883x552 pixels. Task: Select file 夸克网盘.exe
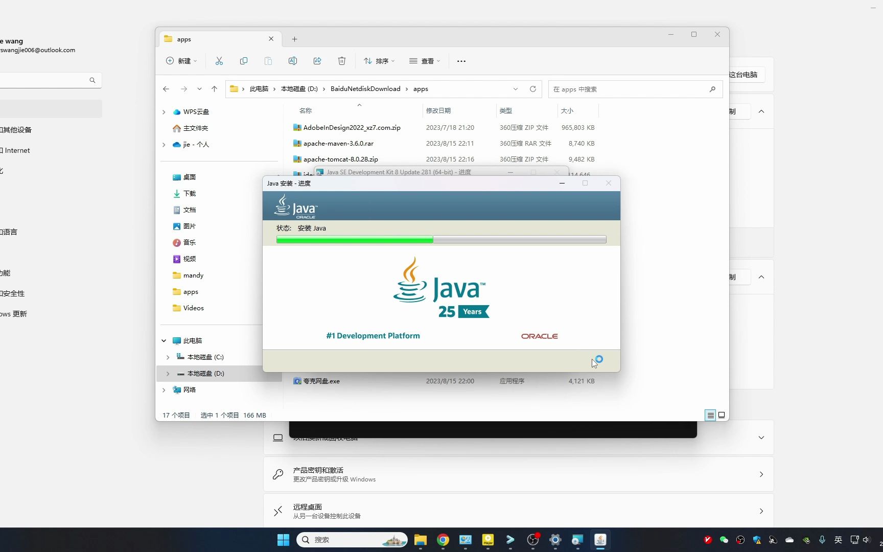[x=321, y=381]
